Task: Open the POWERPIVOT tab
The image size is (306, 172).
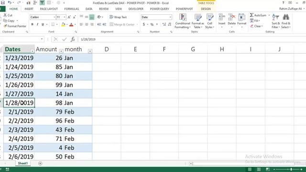Action: (184, 9)
